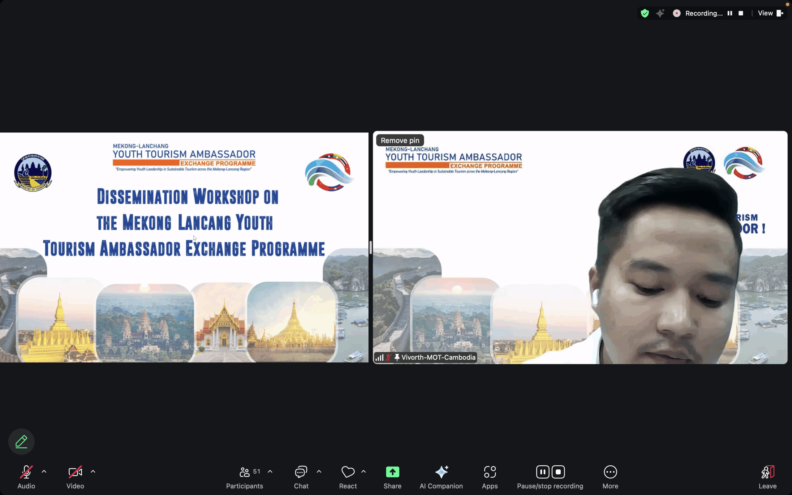The width and height of the screenshot is (792, 495).
Task: Open the View layout menu
Action: pyautogui.click(x=770, y=13)
